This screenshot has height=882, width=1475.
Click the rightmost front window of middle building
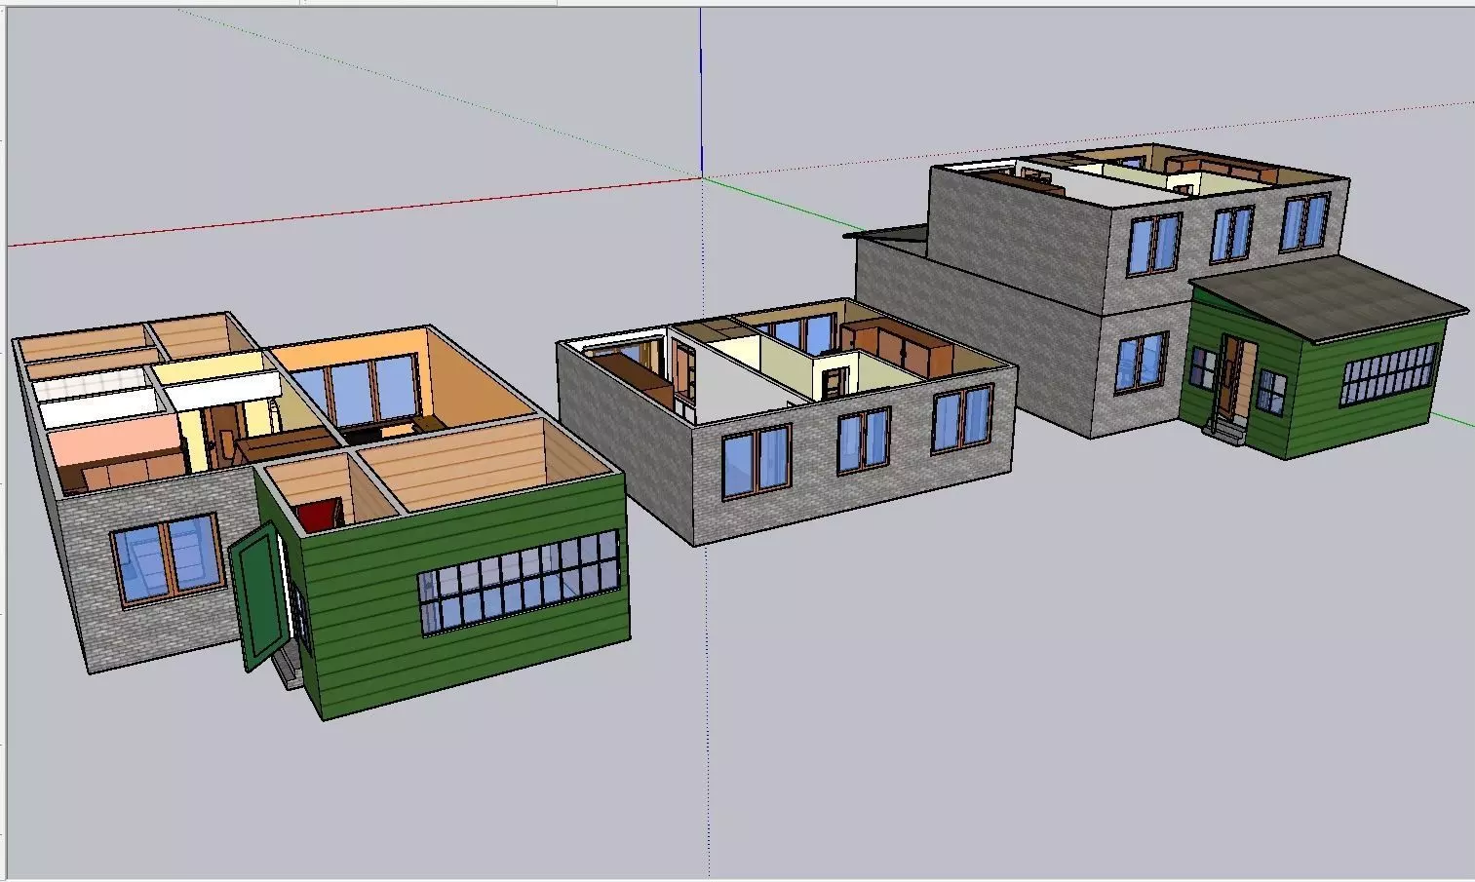click(962, 418)
